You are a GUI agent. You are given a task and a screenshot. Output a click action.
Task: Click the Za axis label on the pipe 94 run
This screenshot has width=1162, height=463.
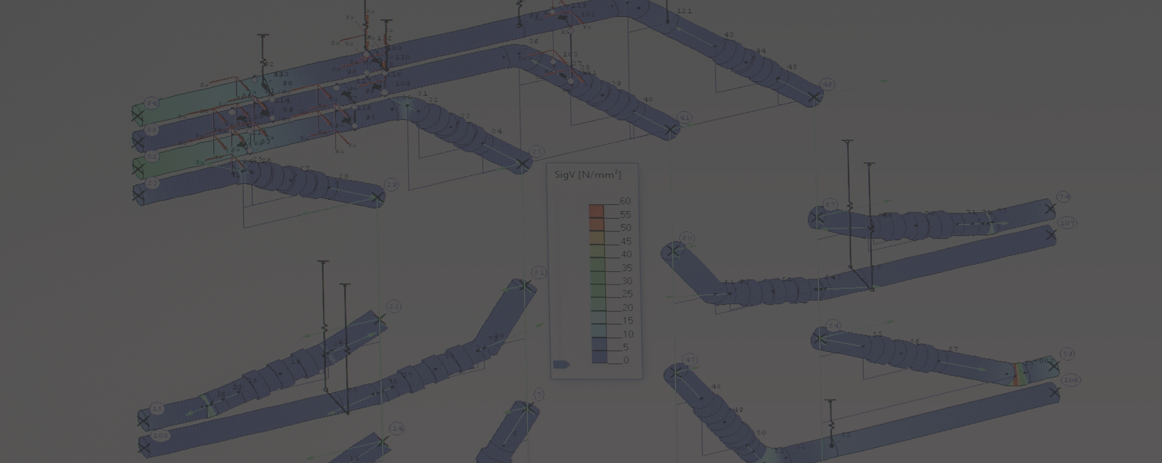tap(204, 84)
